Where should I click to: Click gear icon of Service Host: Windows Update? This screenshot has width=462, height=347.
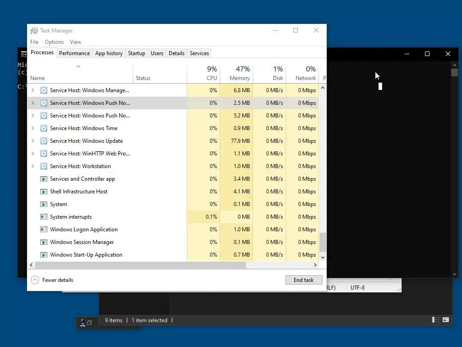click(x=44, y=141)
